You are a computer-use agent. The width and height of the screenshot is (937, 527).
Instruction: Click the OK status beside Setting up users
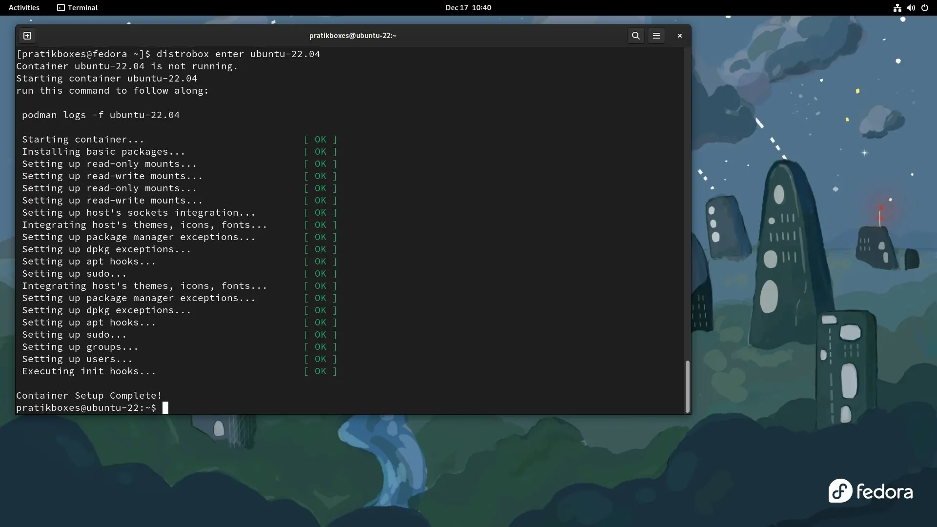click(x=320, y=359)
